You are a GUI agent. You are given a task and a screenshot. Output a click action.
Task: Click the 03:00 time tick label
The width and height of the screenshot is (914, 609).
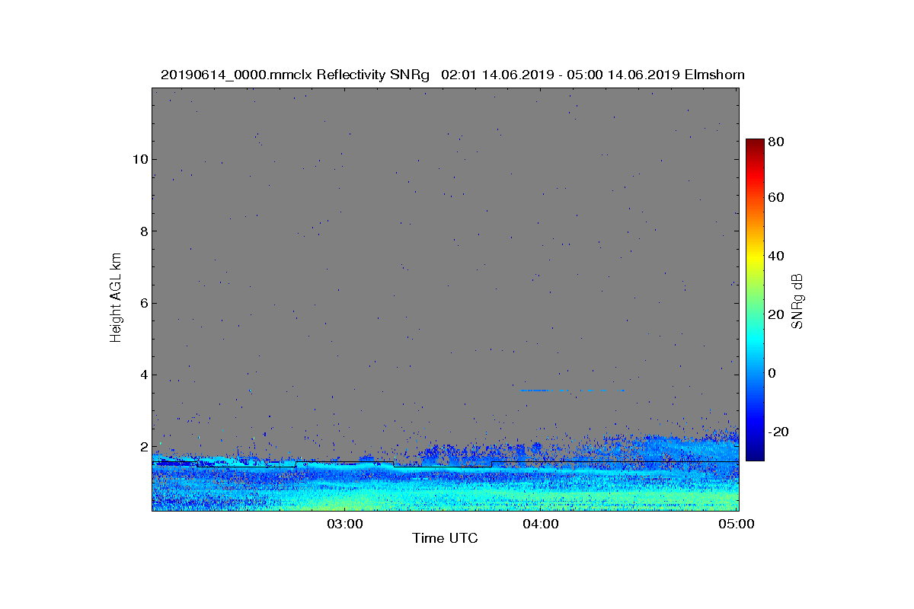pyautogui.click(x=346, y=524)
